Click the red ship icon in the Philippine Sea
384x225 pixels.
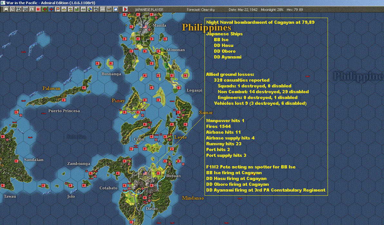pos(308,76)
